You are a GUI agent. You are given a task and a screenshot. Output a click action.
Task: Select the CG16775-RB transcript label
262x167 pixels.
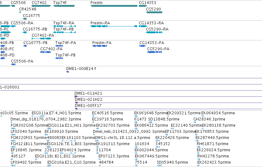35,29
